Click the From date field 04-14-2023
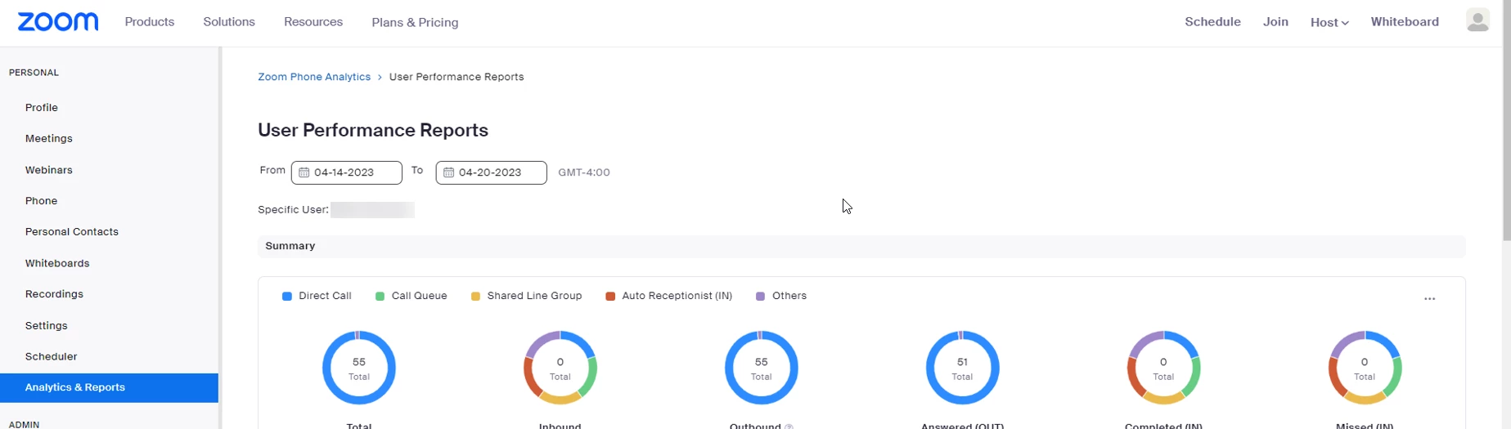The height and width of the screenshot is (429, 1511). (x=347, y=172)
